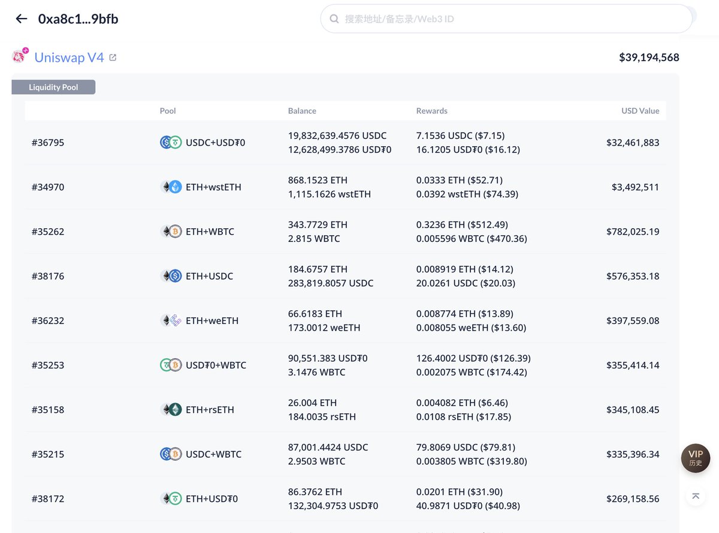The width and height of the screenshot is (719, 533).
Task: Click position ID #35253
Action: (48, 365)
